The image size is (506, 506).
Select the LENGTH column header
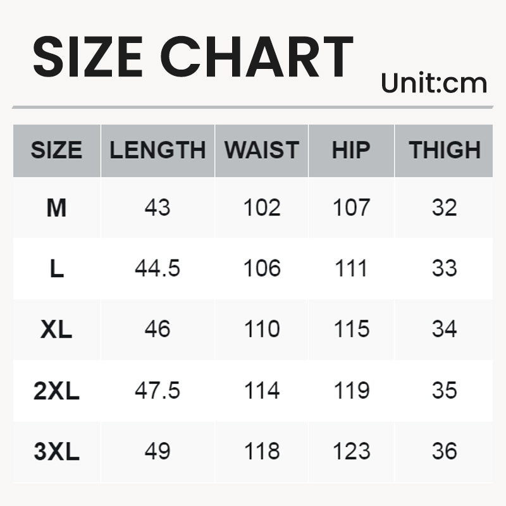[157, 151]
